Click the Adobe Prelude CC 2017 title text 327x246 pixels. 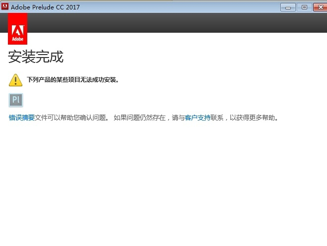[x=45, y=7]
